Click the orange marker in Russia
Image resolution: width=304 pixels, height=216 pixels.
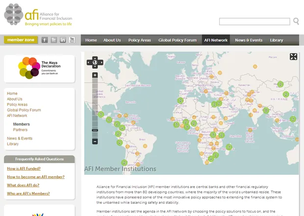[255, 67]
